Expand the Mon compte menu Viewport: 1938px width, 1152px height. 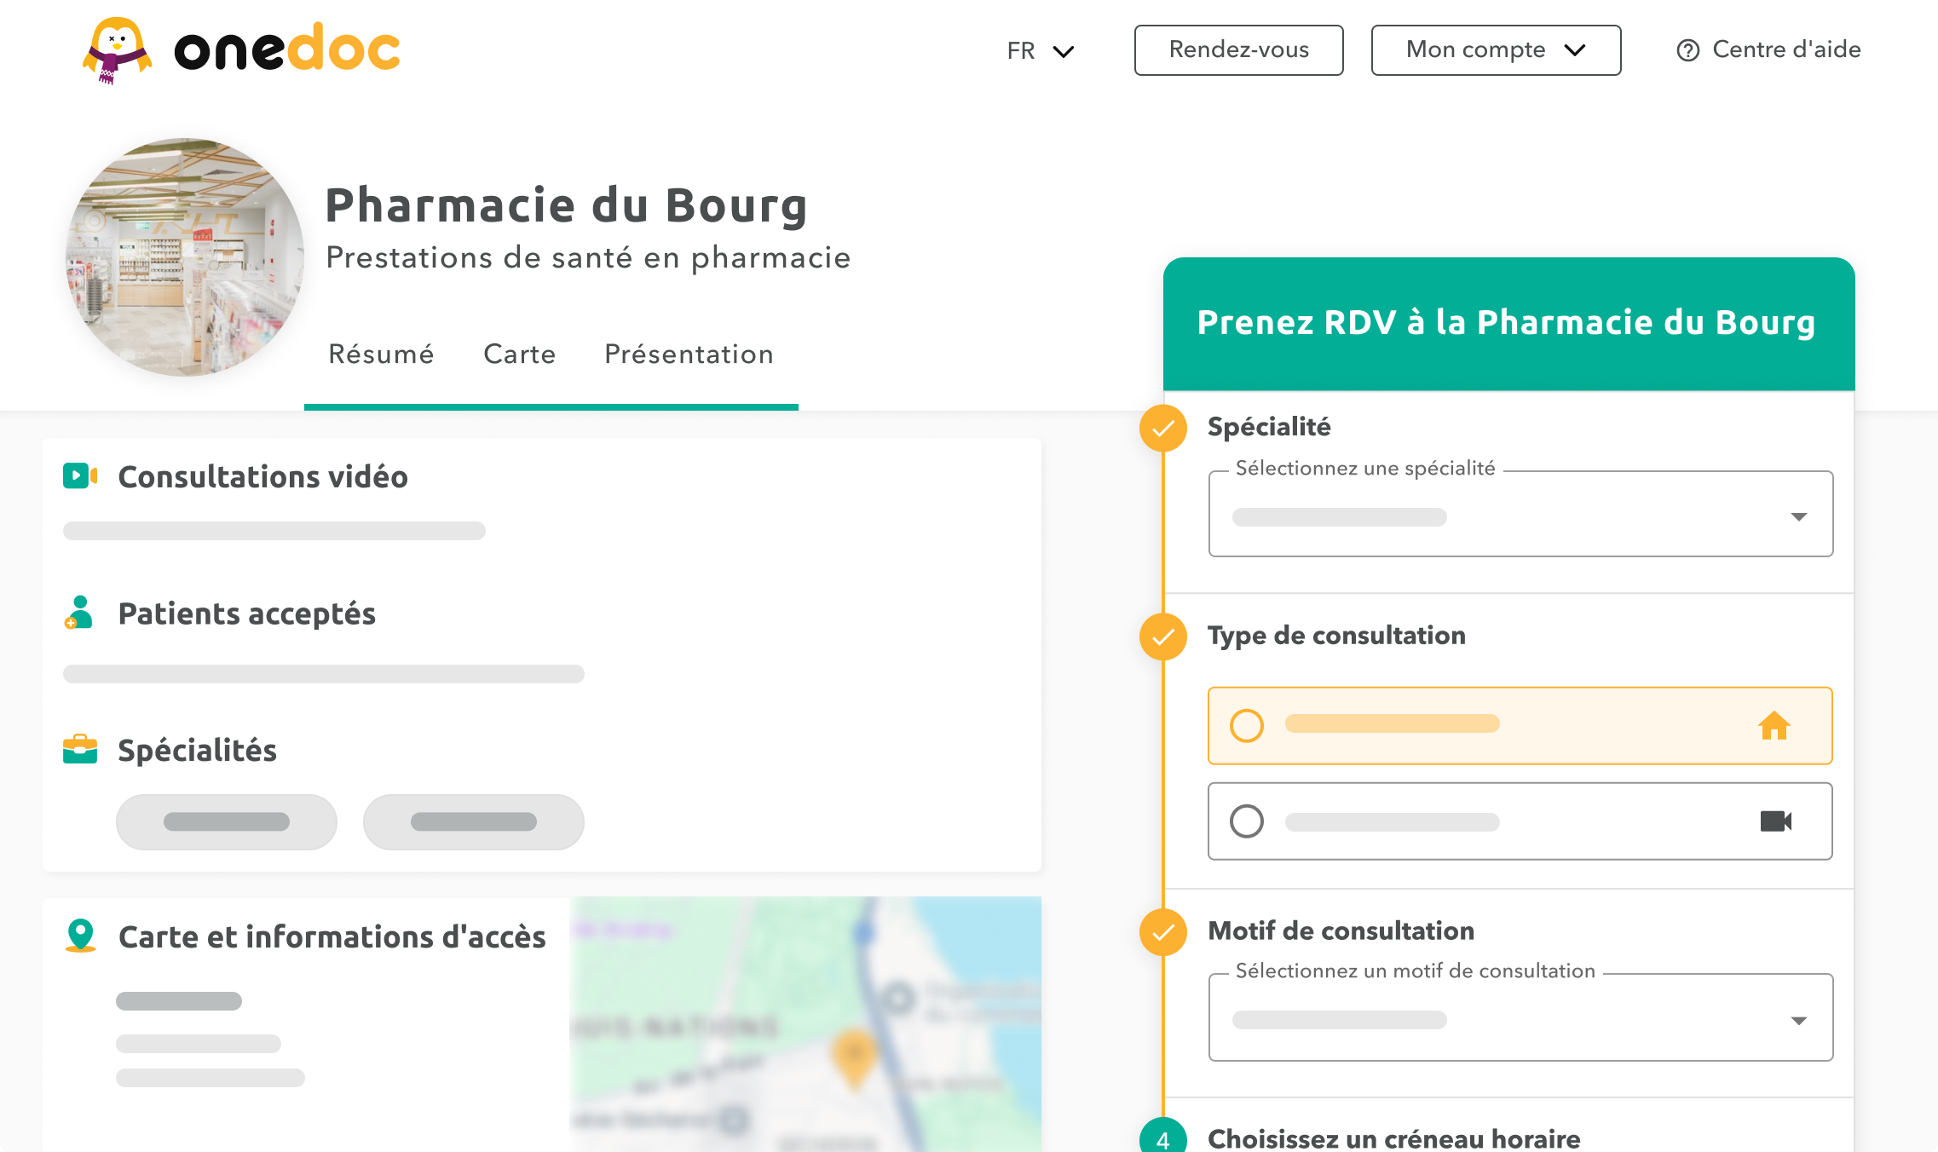tap(1496, 50)
